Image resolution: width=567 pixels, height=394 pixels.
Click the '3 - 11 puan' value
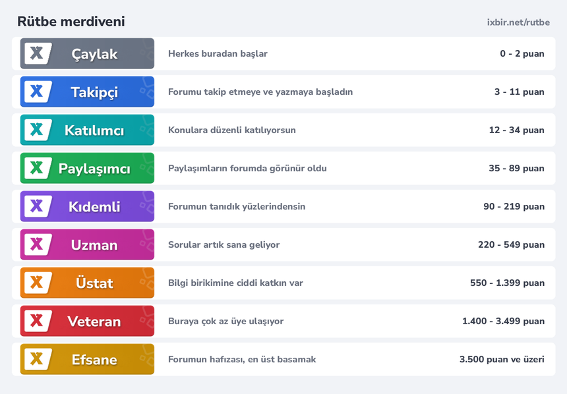(x=520, y=92)
